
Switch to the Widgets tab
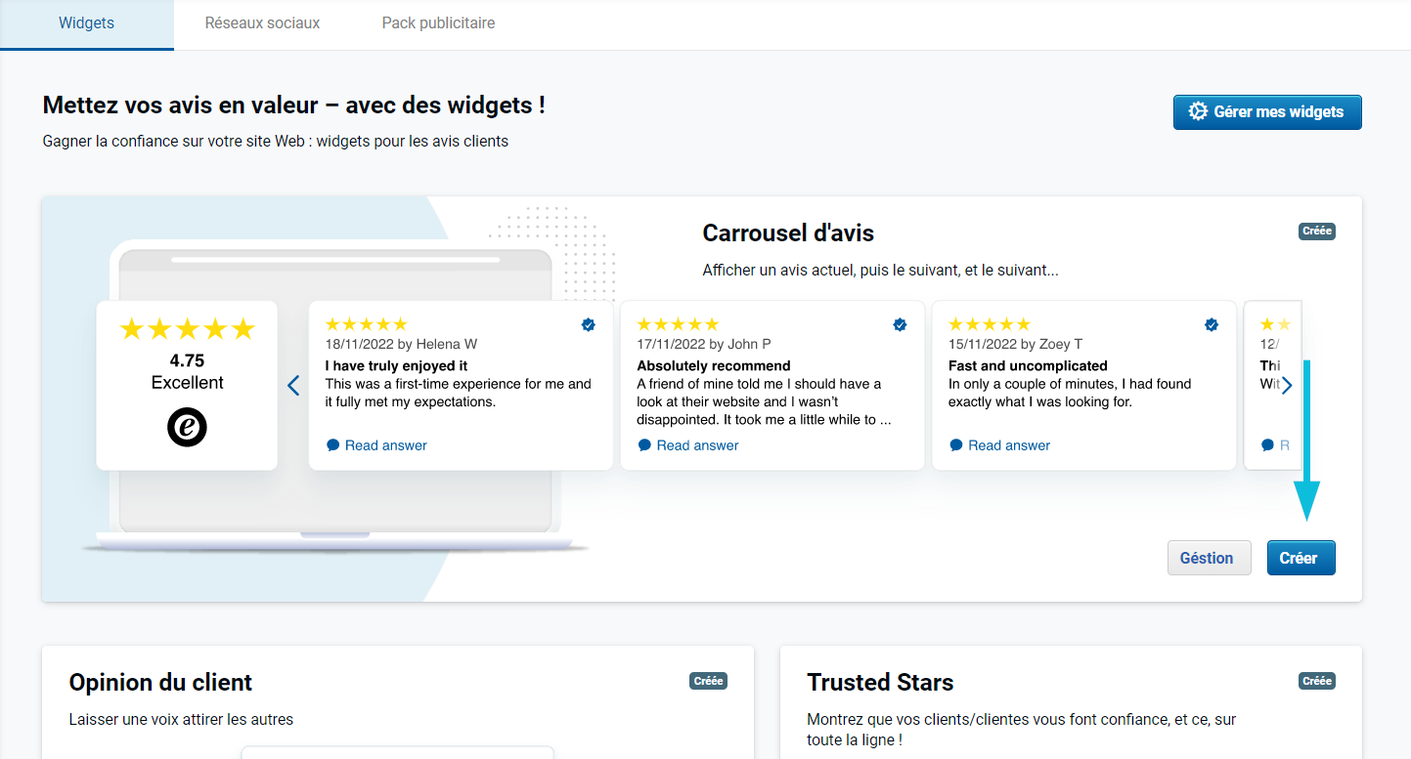tap(86, 23)
